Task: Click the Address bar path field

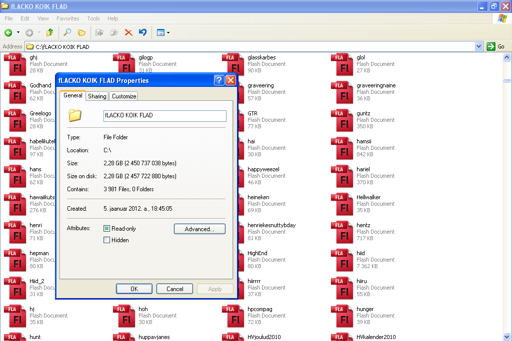Action: click(x=250, y=46)
